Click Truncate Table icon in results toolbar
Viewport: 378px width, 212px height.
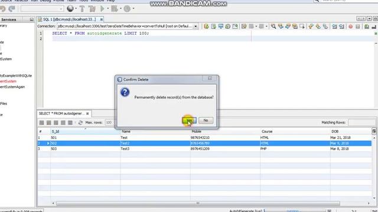[x=70, y=122]
